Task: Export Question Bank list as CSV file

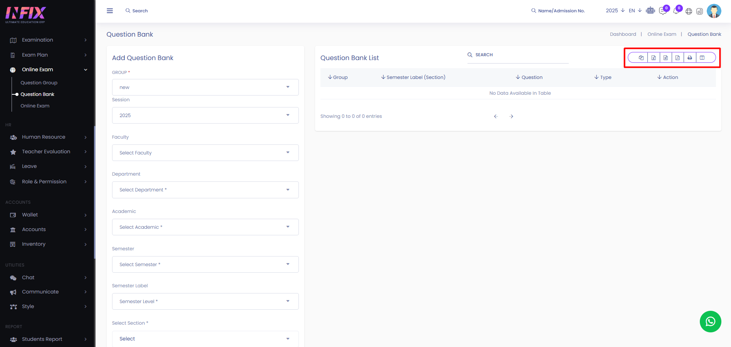Action: (x=666, y=58)
